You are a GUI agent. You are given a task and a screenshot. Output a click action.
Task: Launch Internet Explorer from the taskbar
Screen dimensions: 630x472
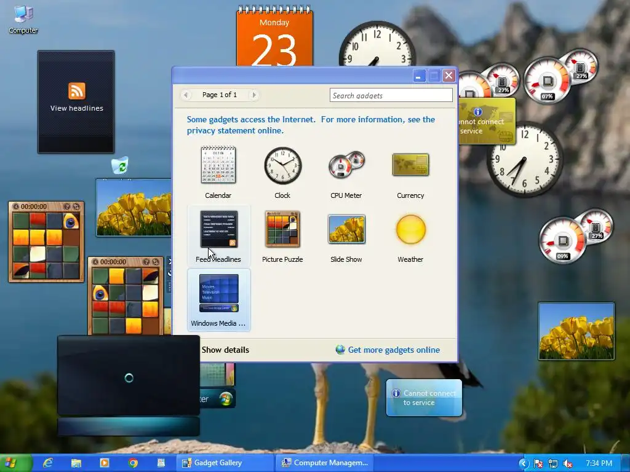(x=48, y=463)
